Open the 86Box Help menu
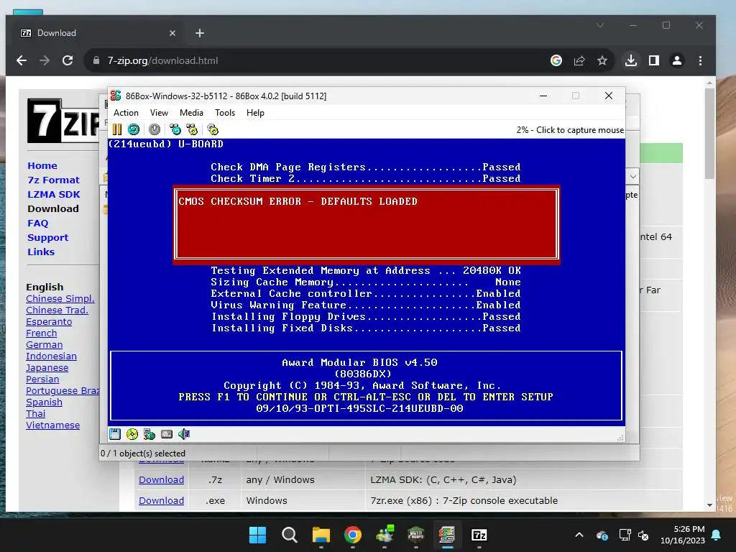736x552 pixels. pyautogui.click(x=255, y=113)
